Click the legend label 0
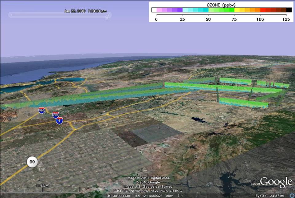The width and height of the screenshot is (295, 198). pyautogui.click(x=156, y=19)
